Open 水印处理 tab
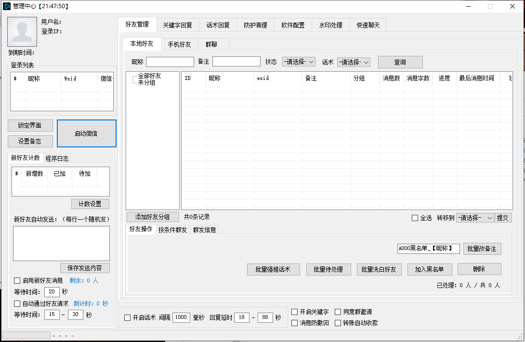525x342 pixels. [330, 25]
